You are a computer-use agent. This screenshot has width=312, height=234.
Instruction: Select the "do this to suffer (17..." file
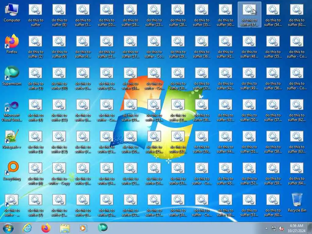click(x=130, y=47)
